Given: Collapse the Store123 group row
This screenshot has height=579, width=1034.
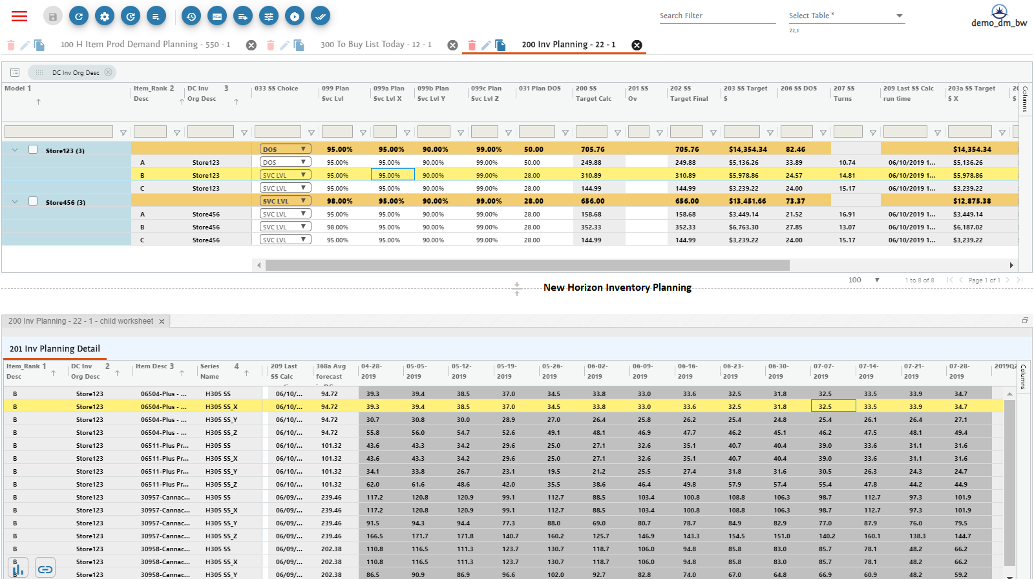Looking at the screenshot, I should coord(15,149).
